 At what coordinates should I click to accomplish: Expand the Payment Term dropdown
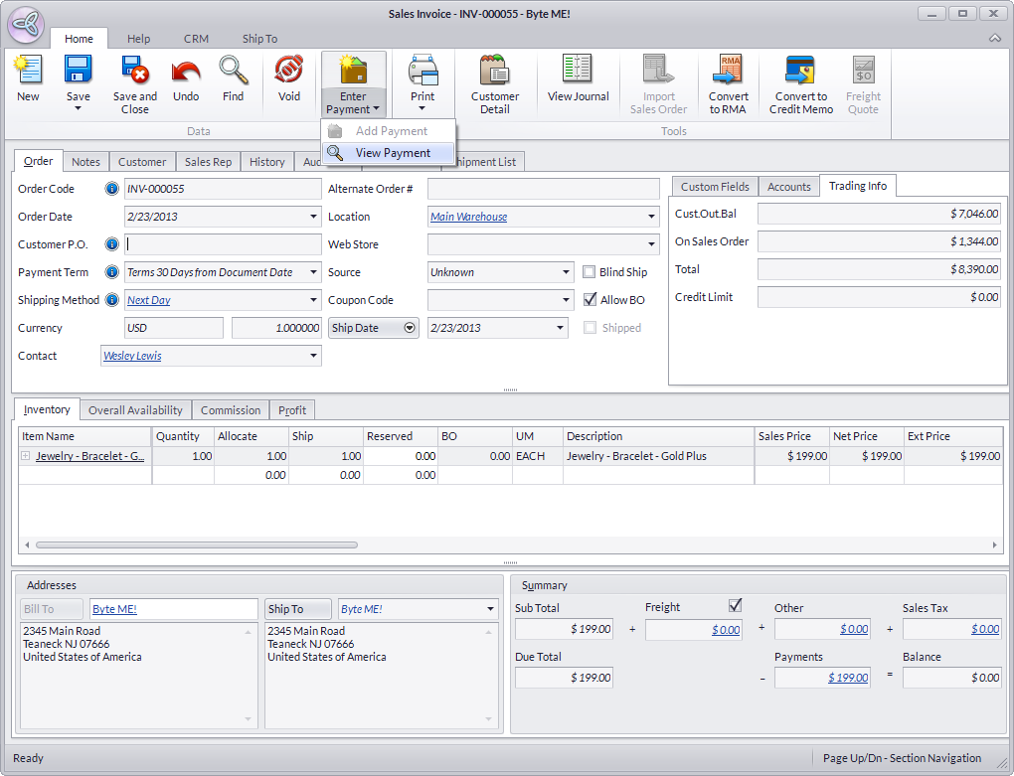tap(313, 272)
